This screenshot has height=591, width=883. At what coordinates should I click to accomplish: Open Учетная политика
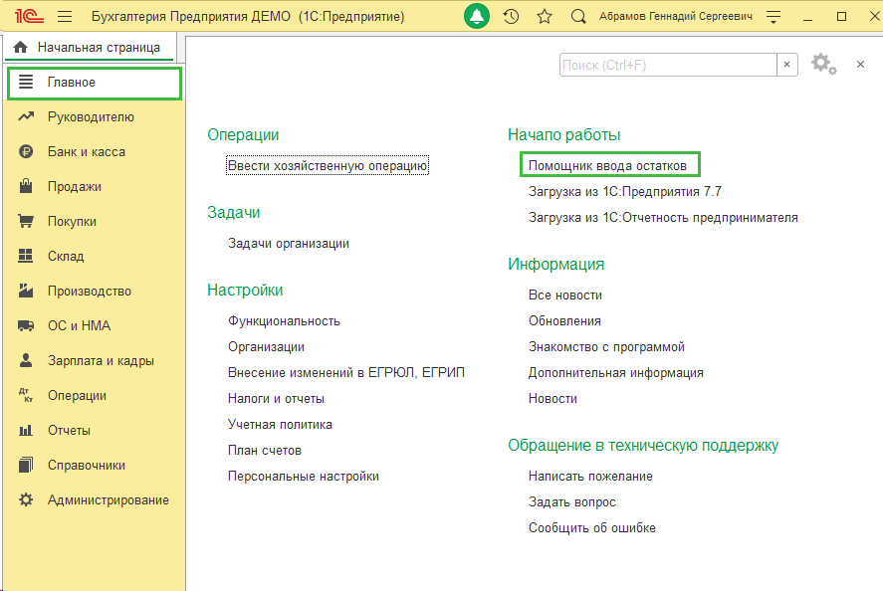point(280,425)
